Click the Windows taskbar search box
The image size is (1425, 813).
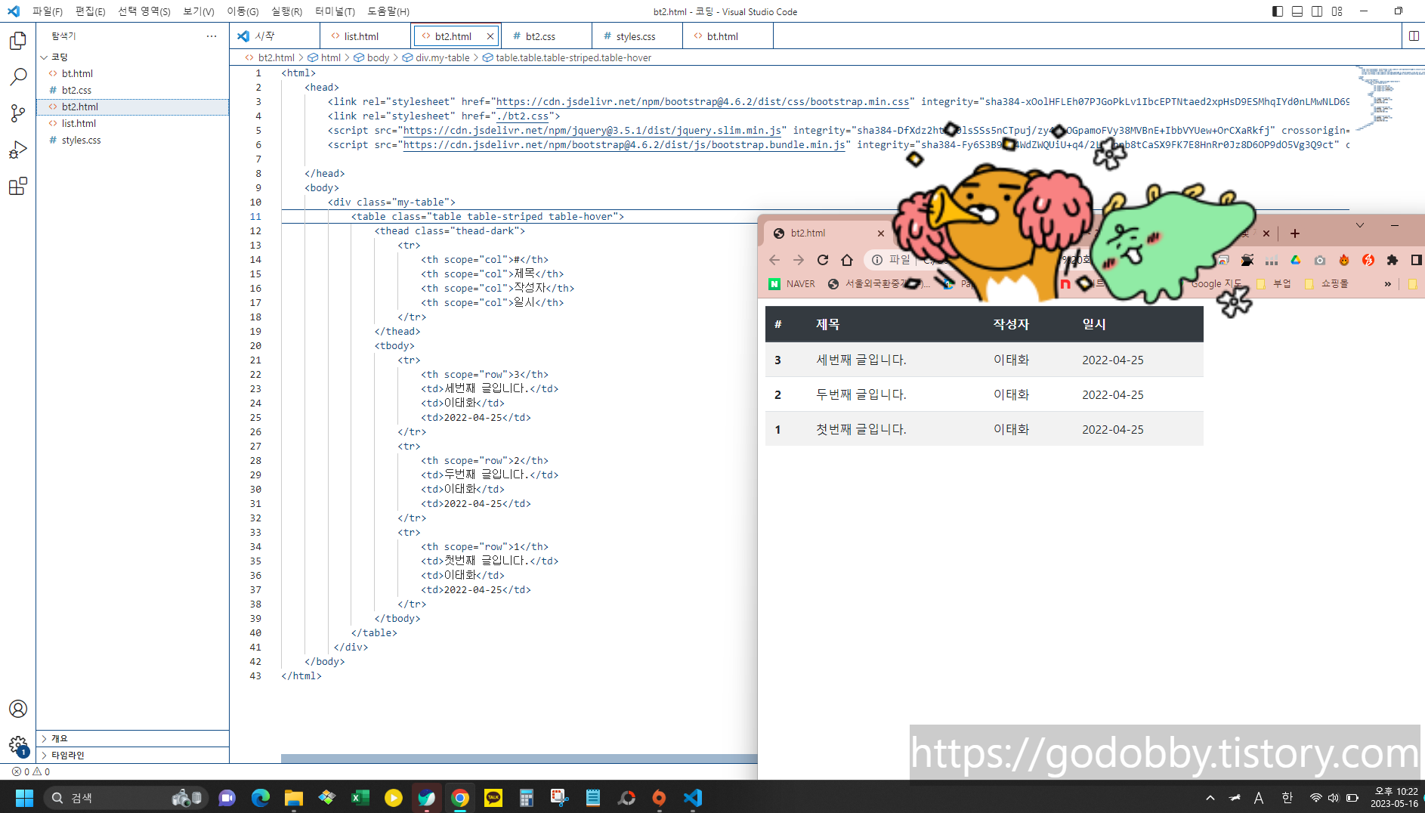[x=125, y=798]
